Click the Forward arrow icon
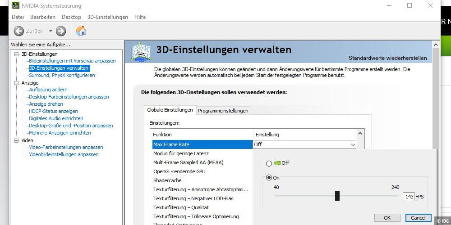This screenshot has width=451, height=225. [61, 31]
